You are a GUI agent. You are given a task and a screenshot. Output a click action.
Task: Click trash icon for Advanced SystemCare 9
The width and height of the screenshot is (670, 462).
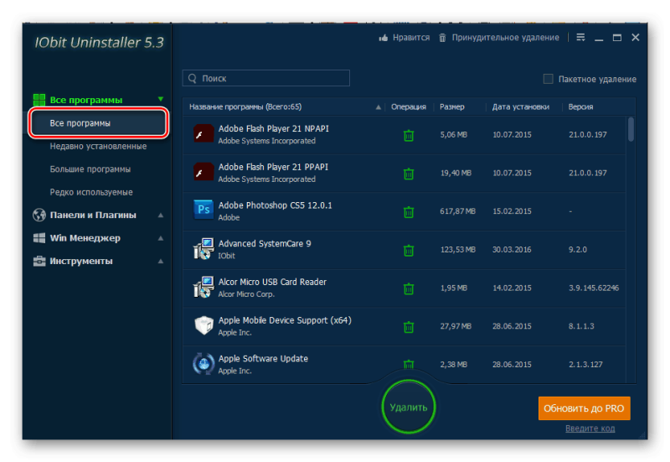coord(409,250)
